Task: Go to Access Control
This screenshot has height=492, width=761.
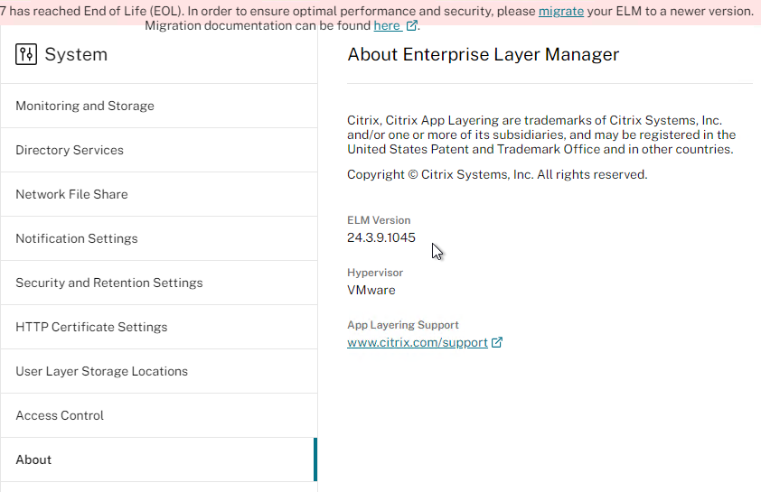Action: [x=159, y=415]
